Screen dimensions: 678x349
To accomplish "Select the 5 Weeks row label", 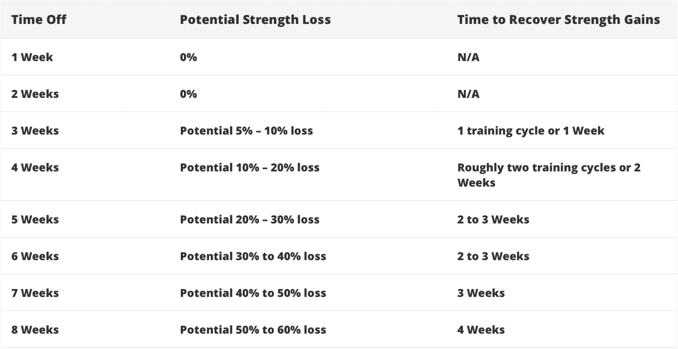I will 35,219.
